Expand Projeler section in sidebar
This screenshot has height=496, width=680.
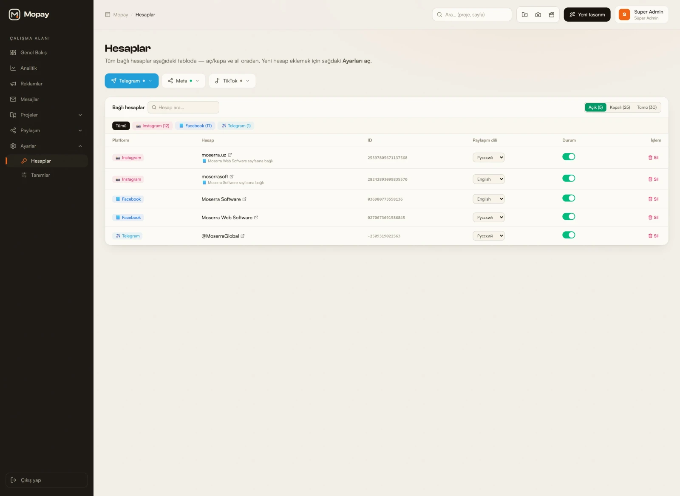[47, 115]
